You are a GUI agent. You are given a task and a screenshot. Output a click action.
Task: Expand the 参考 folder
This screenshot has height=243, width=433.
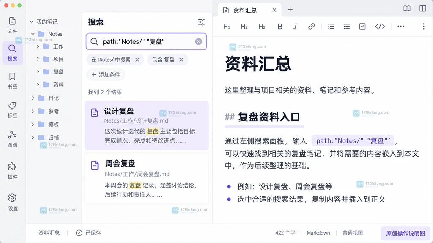[33, 111]
